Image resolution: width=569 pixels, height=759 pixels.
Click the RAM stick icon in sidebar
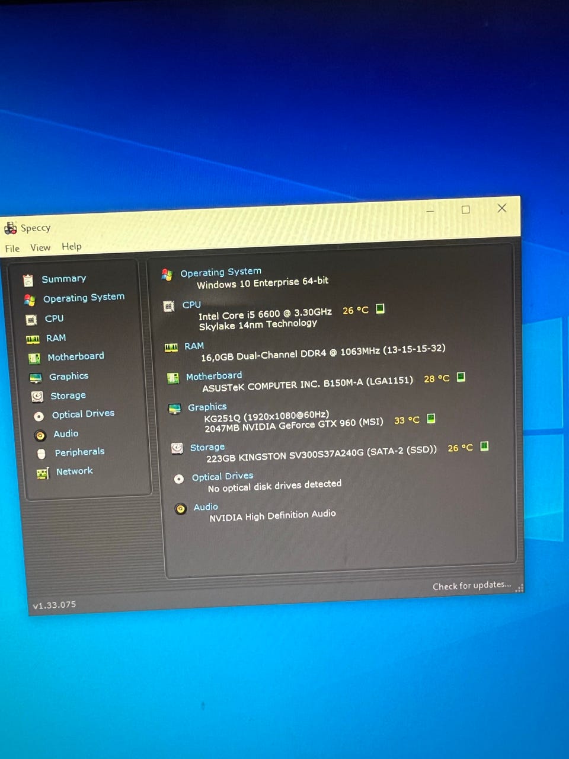(33, 339)
